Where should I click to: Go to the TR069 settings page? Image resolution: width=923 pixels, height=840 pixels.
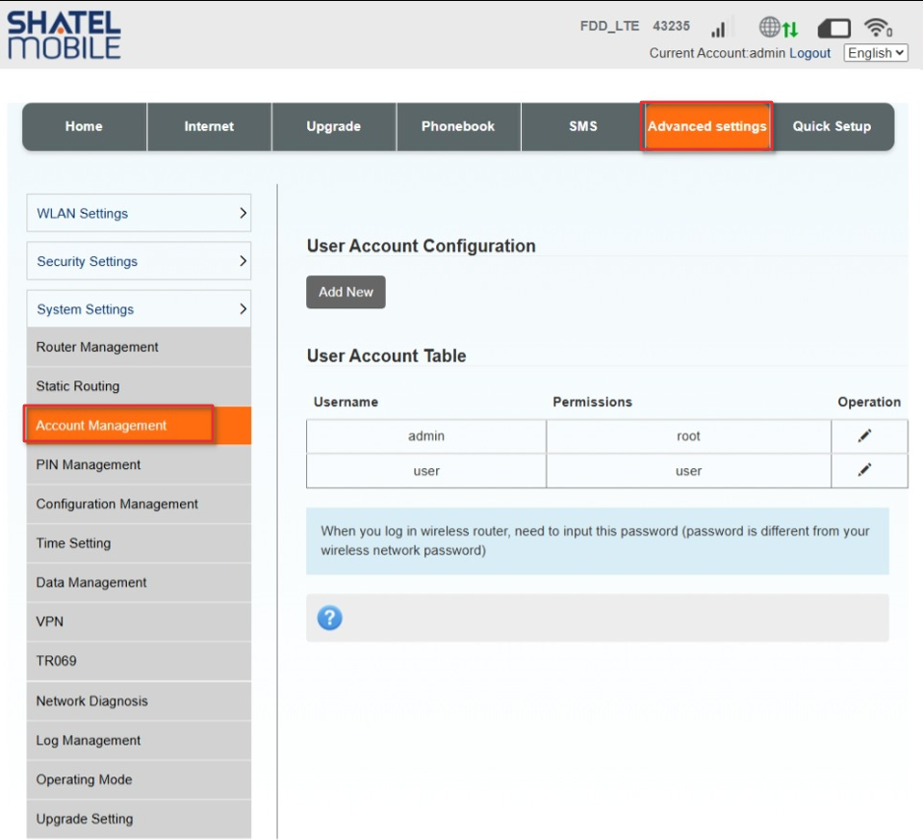tap(139, 661)
